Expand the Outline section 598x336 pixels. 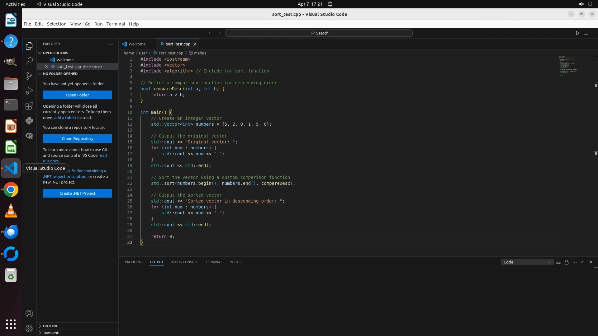[x=50, y=326]
